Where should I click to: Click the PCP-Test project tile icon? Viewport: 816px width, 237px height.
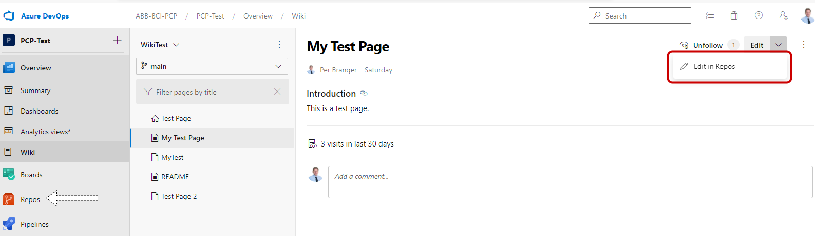tap(9, 40)
